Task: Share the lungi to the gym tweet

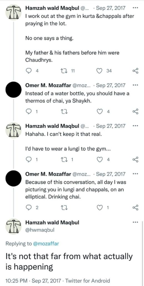Action: pyautogui.click(x=135, y=159)
